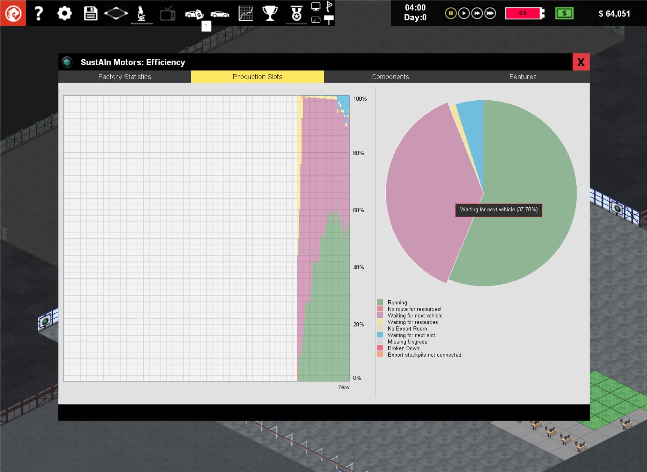The image size is (647, 472).
Task: Switch to the Components tab
Action: point(390,76)
